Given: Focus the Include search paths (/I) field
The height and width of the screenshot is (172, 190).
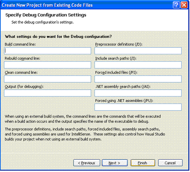Looking at the screenshot, I should tap(138, 65).
